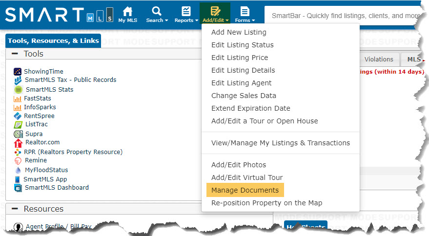This screenshot has height=236, width=429.
Task: Click the RPR icon
Action: tap(18, 152)
